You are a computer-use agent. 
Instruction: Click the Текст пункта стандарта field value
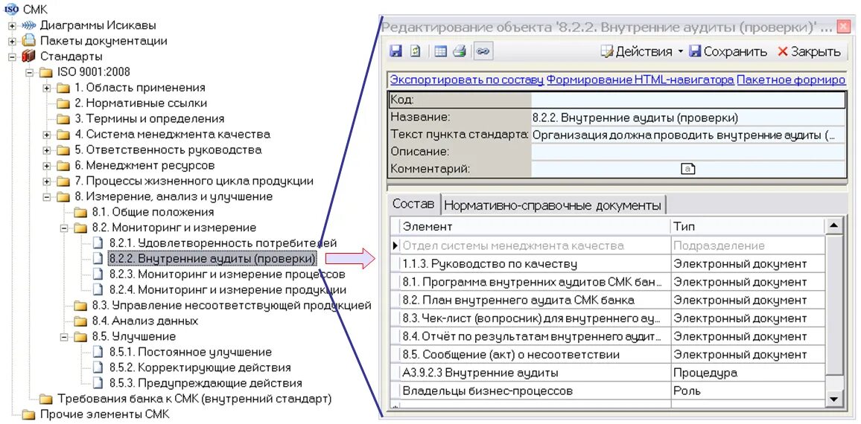click(x=687, y=135)
